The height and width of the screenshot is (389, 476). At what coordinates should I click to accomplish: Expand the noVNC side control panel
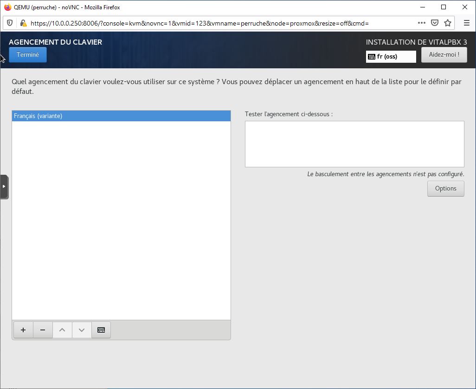pos(4,187)
